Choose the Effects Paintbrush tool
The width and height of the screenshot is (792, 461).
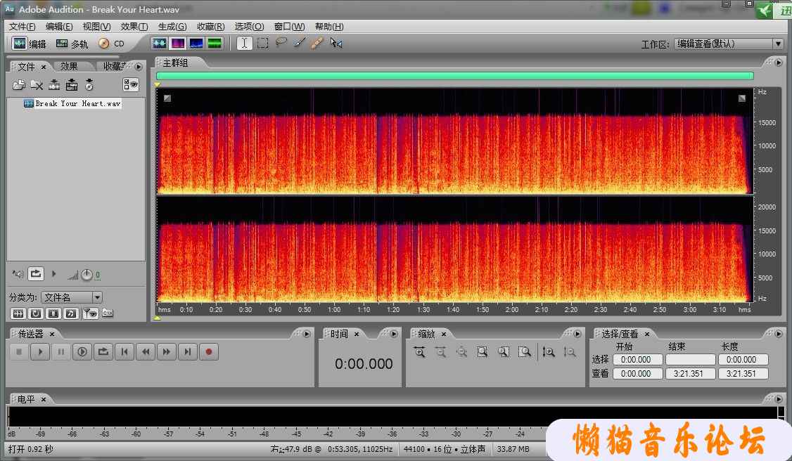pos(300,44)
